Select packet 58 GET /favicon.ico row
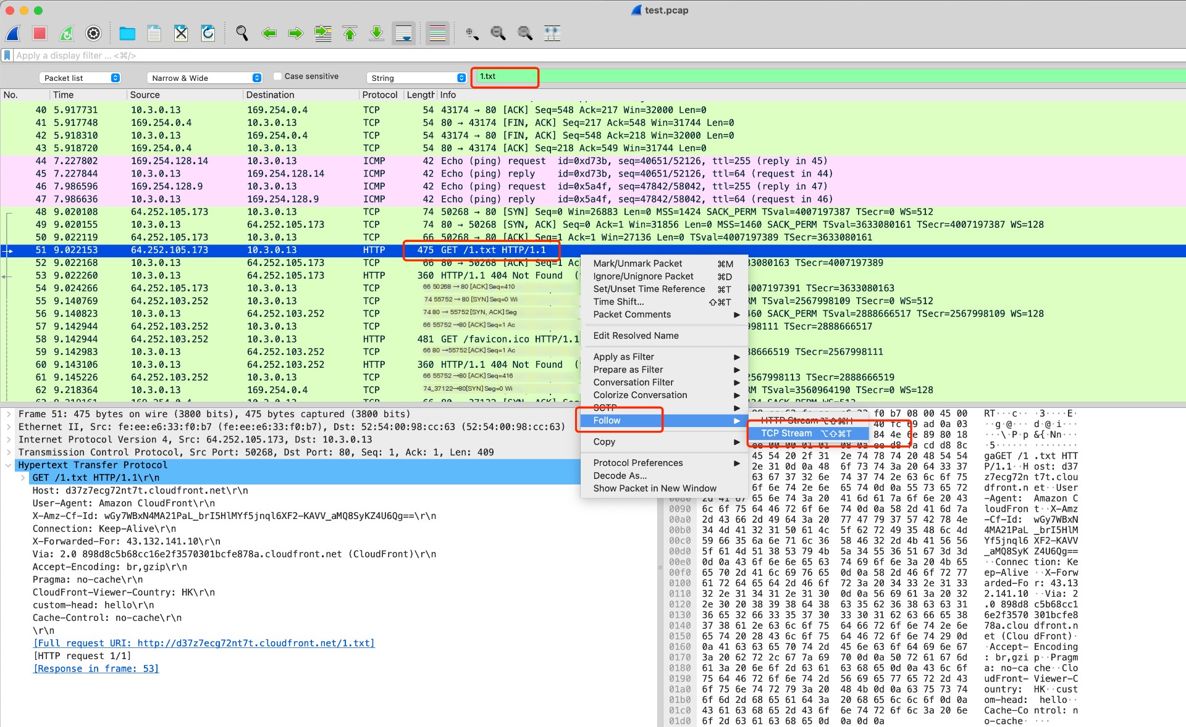 coord(290,339)
